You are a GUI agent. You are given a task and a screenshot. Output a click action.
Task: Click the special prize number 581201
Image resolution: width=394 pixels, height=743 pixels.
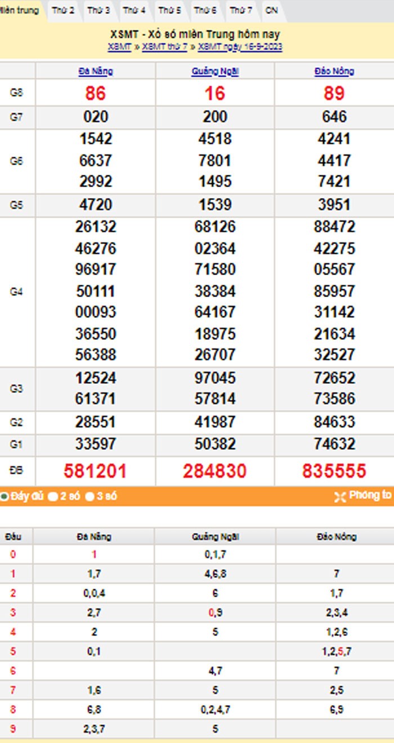95,471
